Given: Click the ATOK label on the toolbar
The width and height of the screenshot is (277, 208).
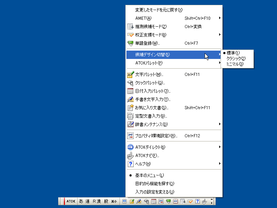Looking at the screenshot, I should 71,201.
